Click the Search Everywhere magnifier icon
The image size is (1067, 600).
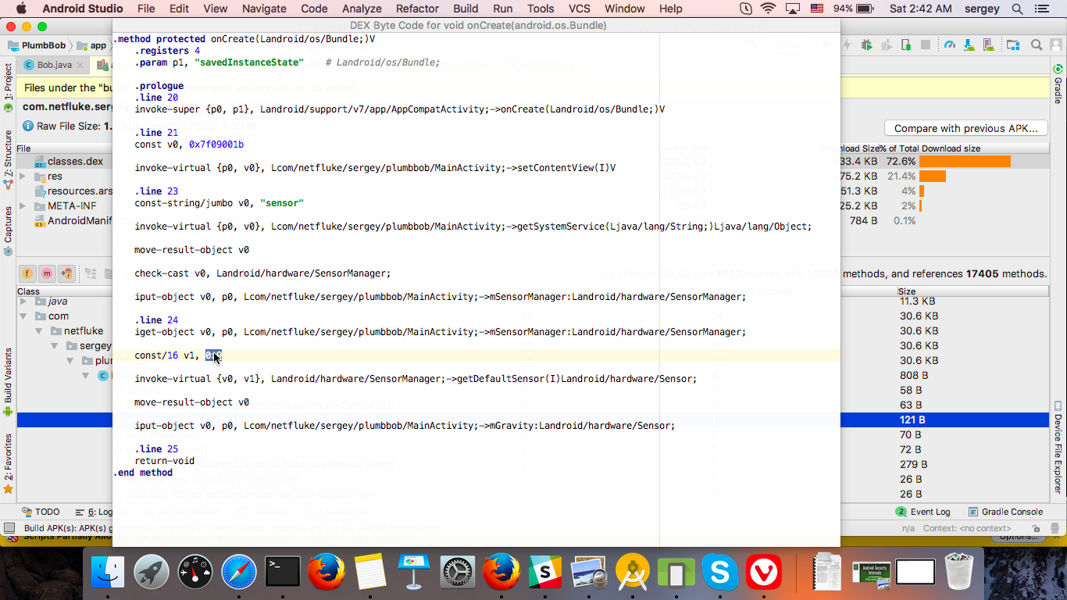pyautogui.click(x=1036, y=45)
